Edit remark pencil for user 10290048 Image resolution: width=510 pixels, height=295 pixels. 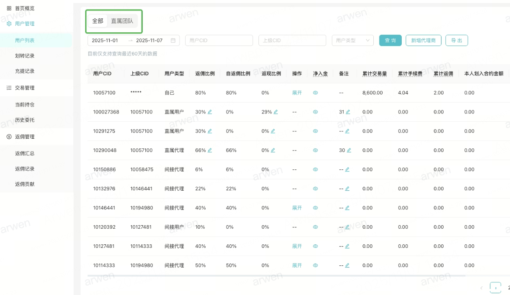click(x=348, y=151)
